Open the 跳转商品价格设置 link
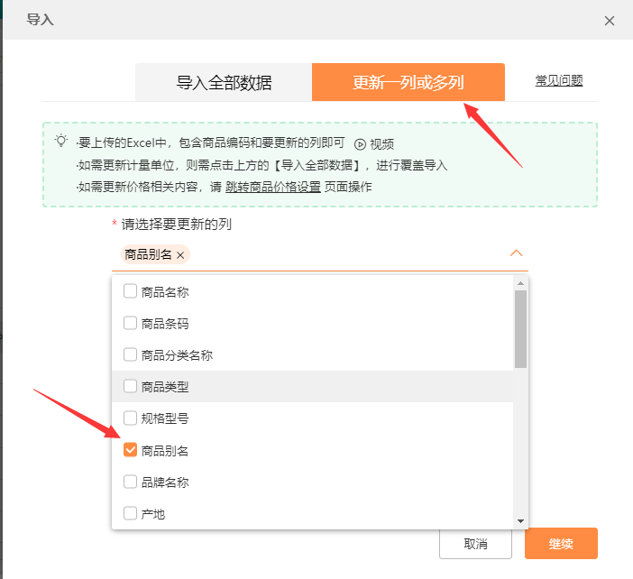The image size is (633, 579). 272,187
